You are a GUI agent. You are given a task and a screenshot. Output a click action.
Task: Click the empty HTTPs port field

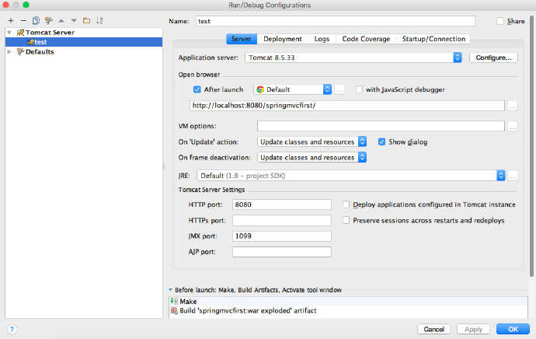[x=282, y=220]
